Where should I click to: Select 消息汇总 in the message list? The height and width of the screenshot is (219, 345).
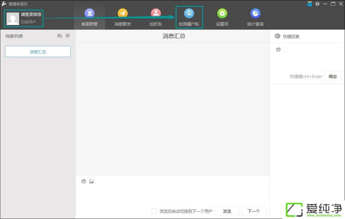38,52
